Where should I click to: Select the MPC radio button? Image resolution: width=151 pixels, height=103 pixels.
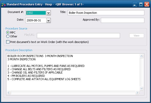[8, 33]
